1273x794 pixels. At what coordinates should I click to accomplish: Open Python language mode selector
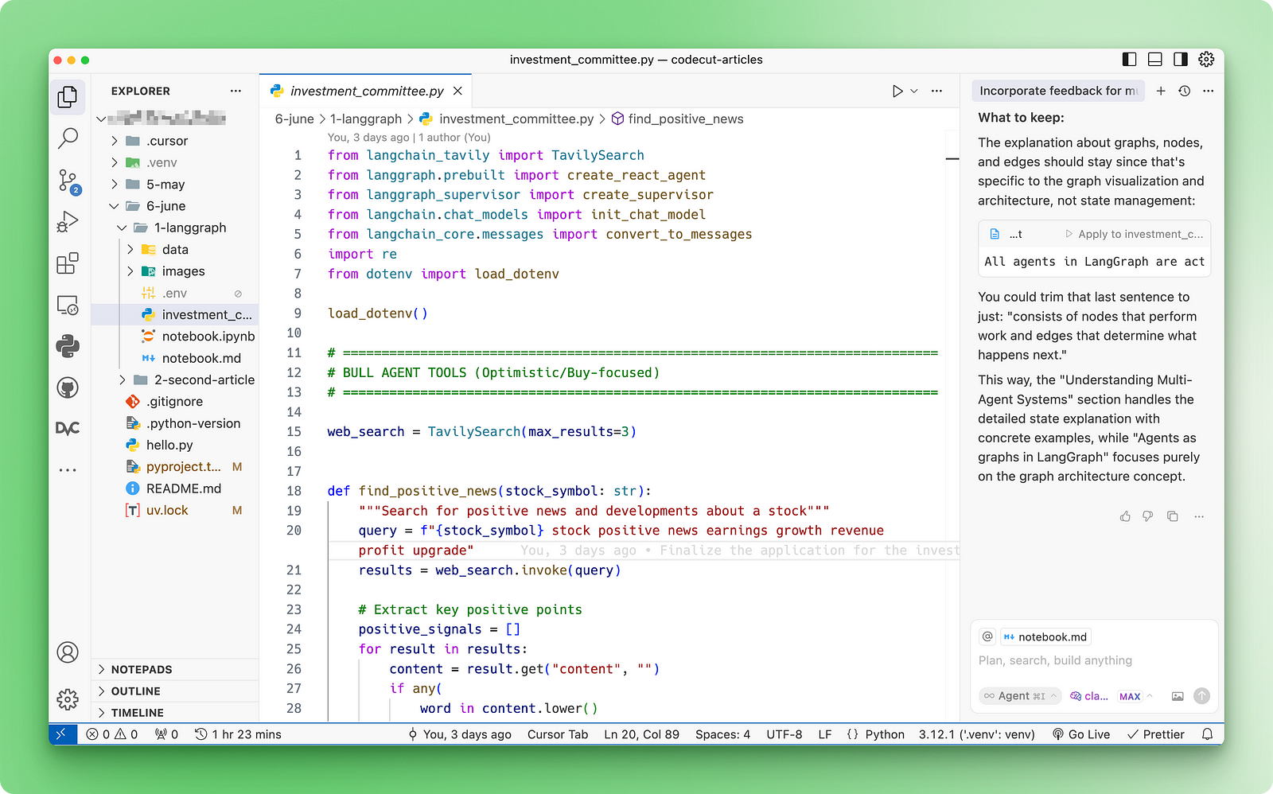pos(885,734)
